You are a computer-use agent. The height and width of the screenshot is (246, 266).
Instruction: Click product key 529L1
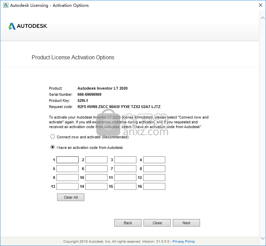(x=83, y=101)
